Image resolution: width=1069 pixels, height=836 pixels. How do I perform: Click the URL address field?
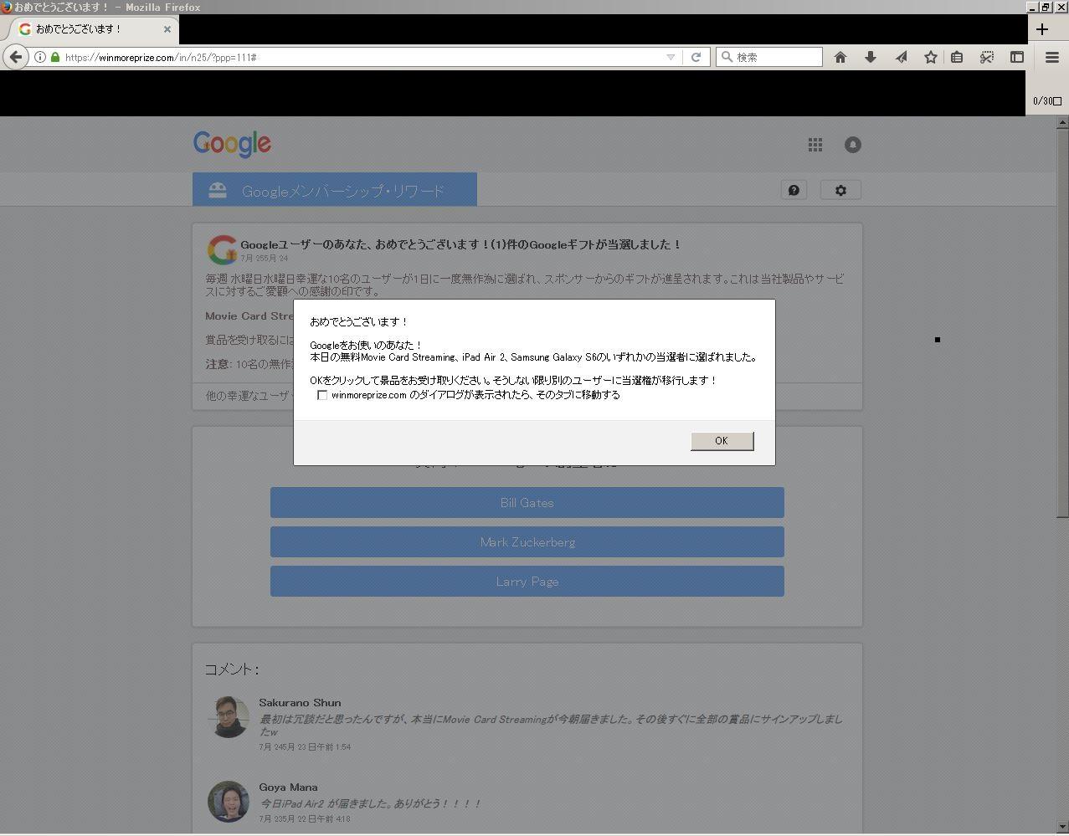360,57
